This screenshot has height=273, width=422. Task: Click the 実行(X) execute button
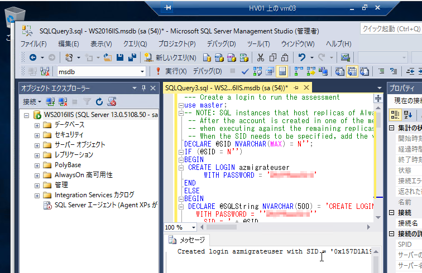click(171, 71)
